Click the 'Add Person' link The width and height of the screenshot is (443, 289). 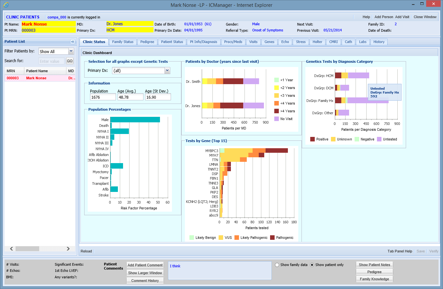coord(383,17)
